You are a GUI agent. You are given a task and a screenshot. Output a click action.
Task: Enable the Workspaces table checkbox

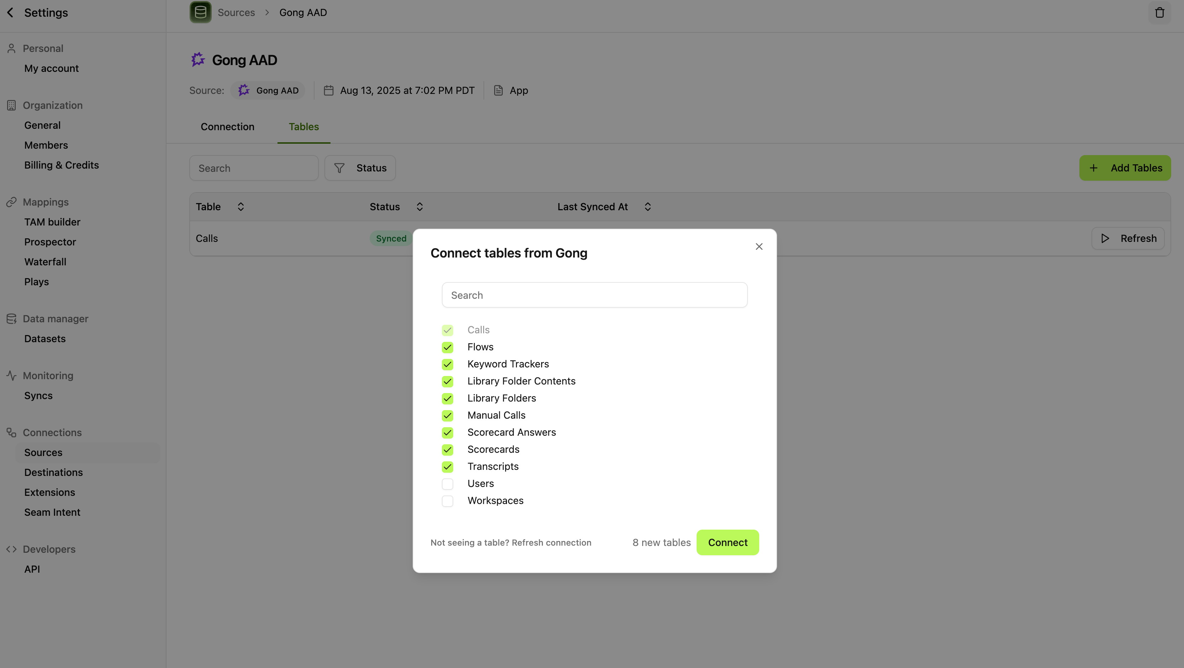pos(447,501)
